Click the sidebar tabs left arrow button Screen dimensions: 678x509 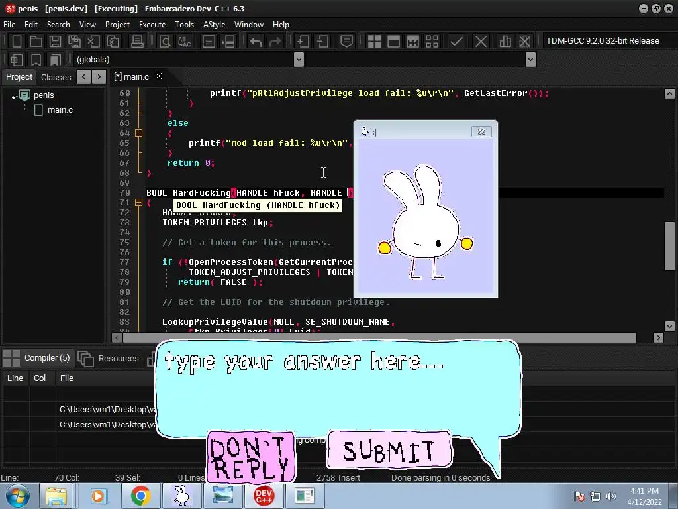pos(83,77)
